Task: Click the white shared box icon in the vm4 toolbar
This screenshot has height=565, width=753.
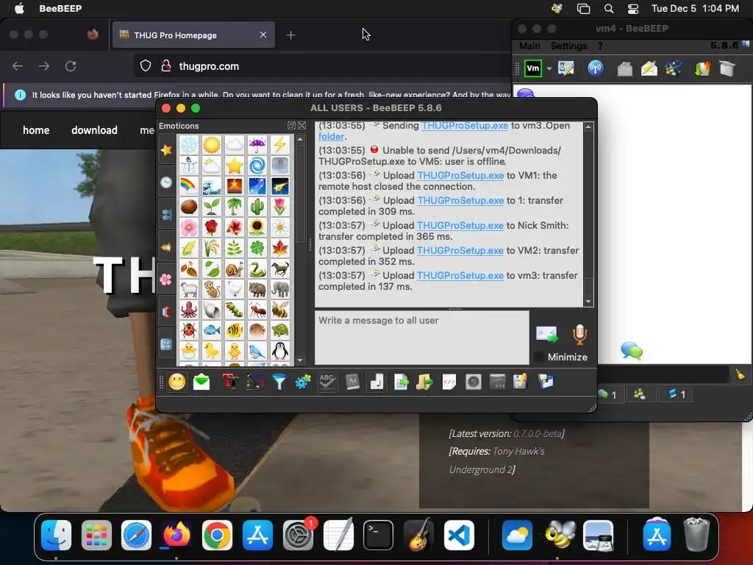Action: 727,68
